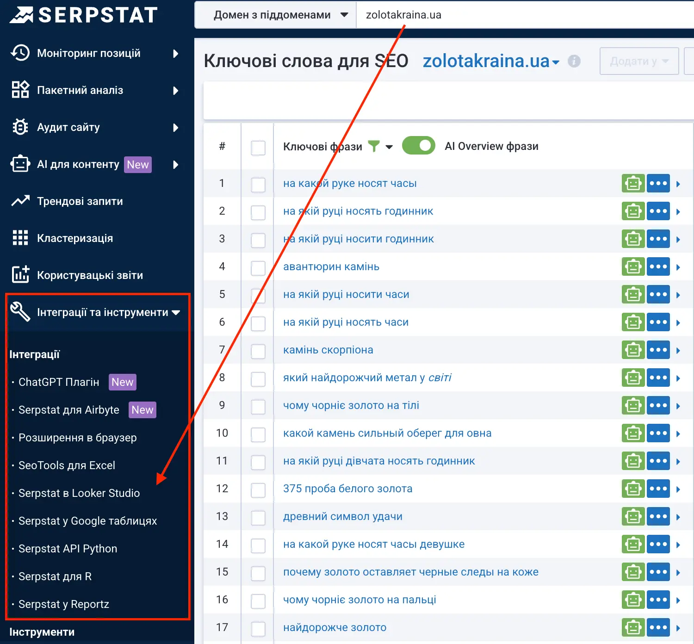Click green AI robot icon for row 1
This screenshot has width=694, height=644.
pyautogui.click(x=633, y=183)
